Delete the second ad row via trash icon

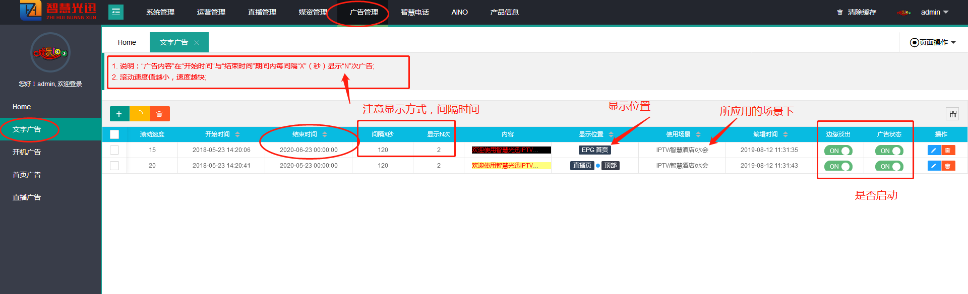(x=948, y=166)
